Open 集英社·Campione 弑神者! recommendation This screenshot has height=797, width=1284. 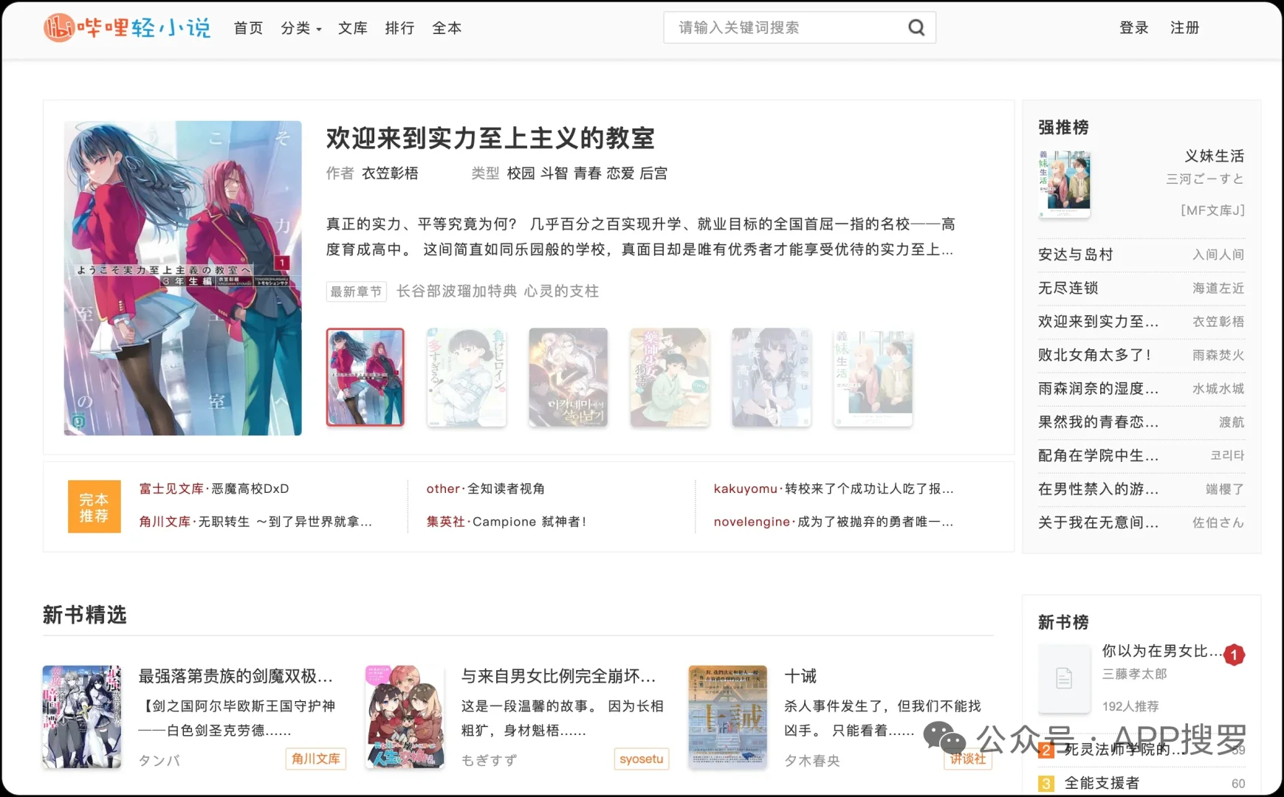coord(507,522)
